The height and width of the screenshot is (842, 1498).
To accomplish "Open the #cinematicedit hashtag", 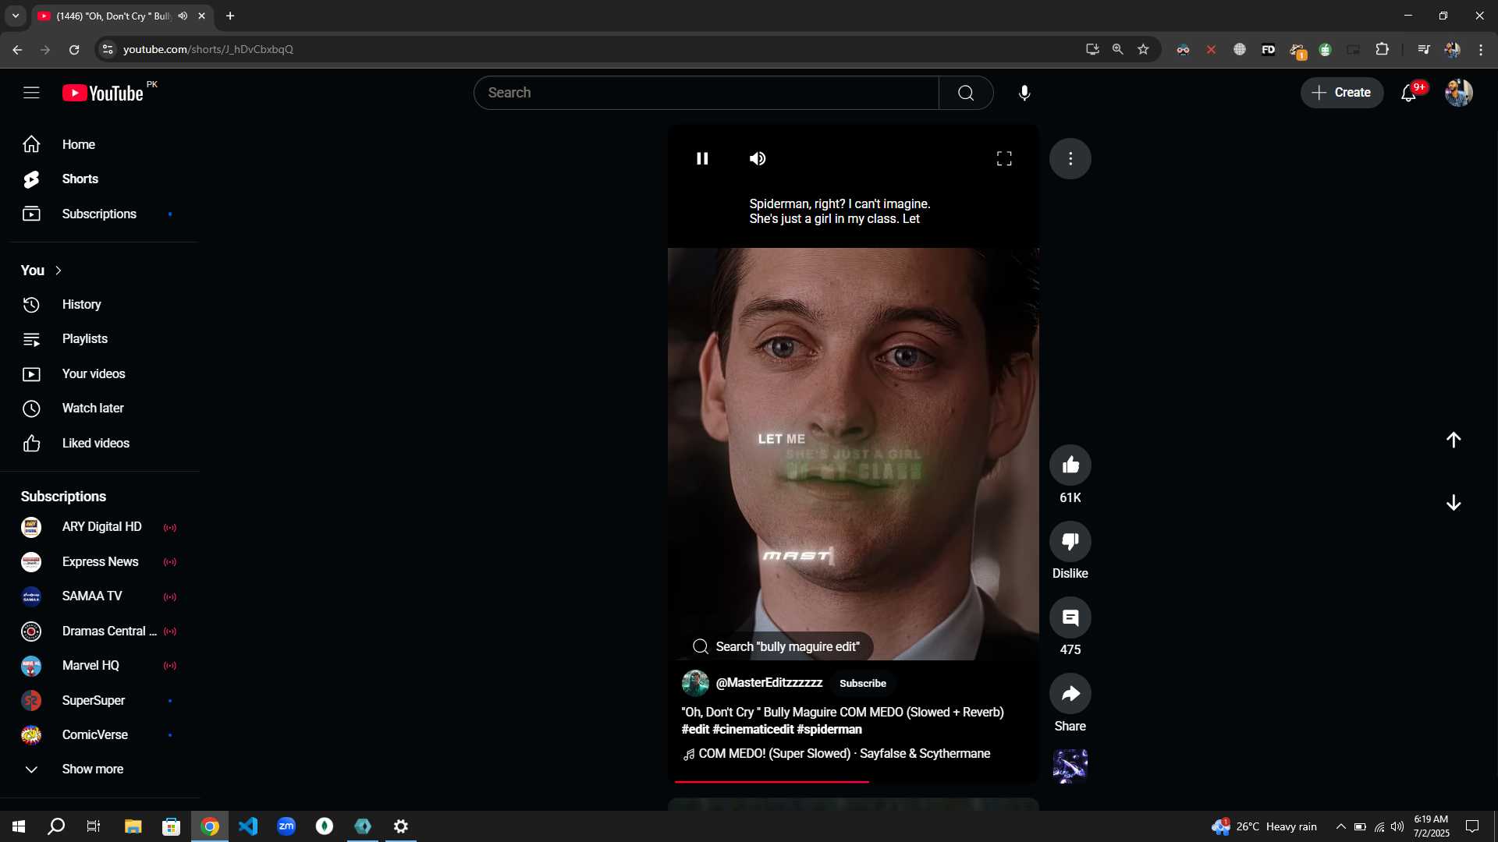I will point(753,729).
